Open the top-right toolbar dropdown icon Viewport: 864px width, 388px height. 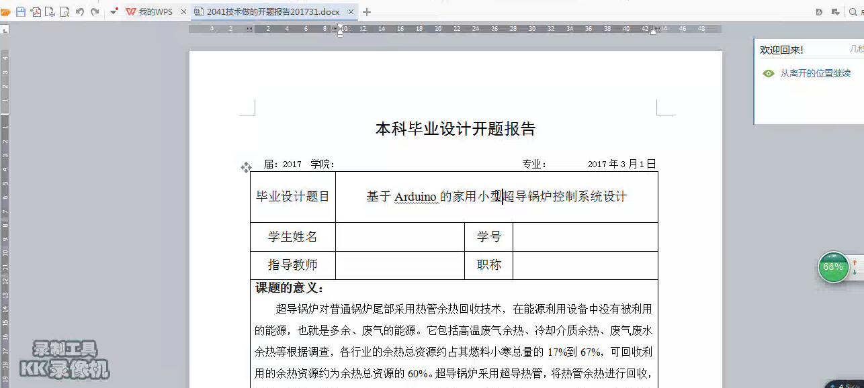click(836, 12)
